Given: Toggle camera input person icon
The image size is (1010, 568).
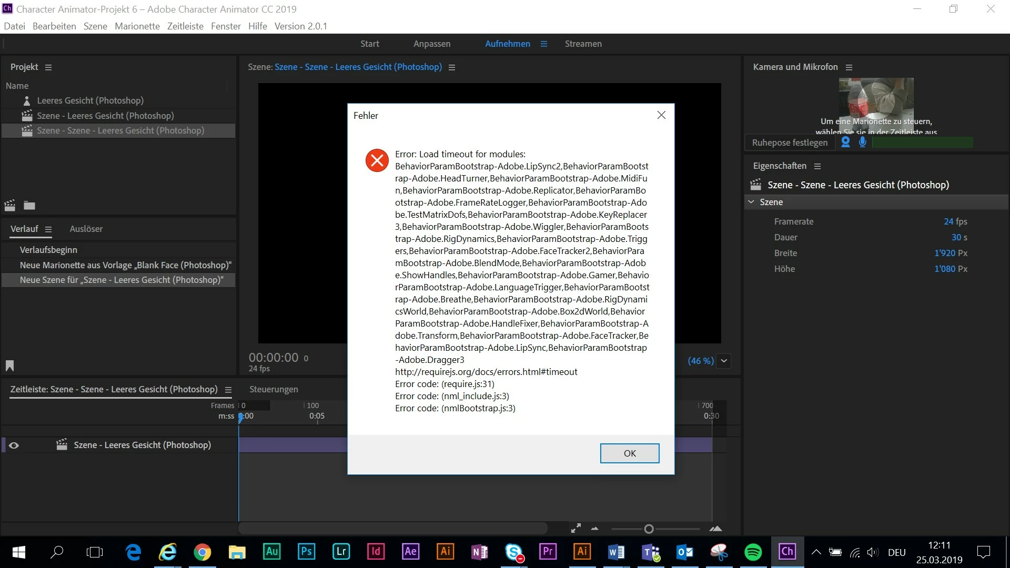Looking at the screenshot, I should (845, 142).
